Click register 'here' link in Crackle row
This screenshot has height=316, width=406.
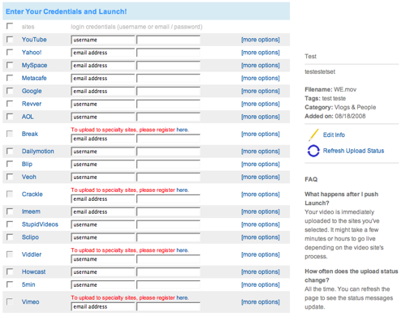pos(182,190)
